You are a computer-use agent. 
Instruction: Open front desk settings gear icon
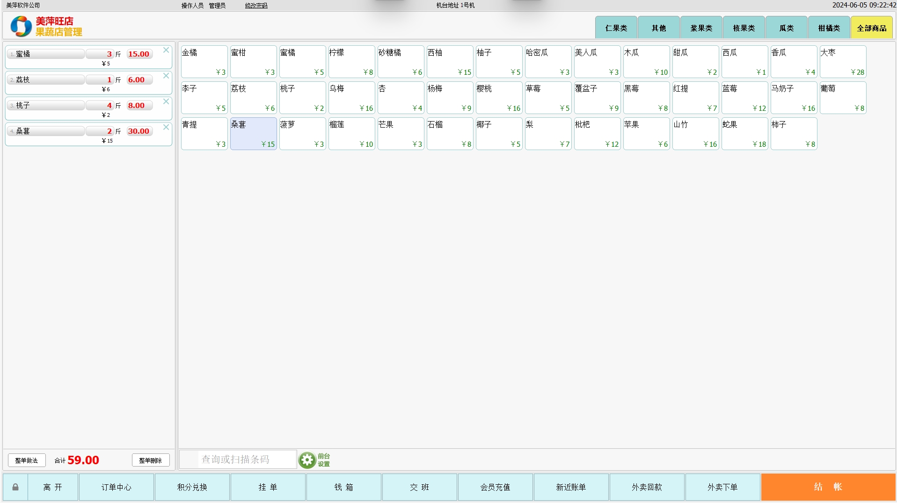[307, 460]
